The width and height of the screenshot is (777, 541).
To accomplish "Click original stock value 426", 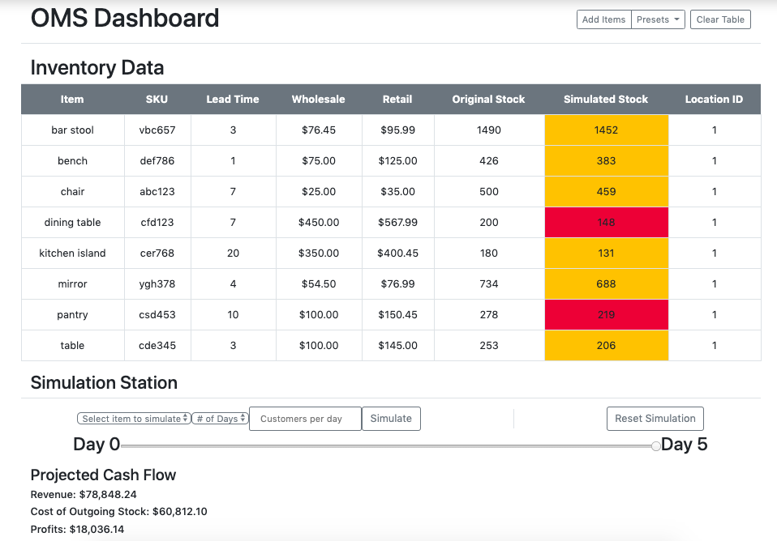I will pos(488,161).
